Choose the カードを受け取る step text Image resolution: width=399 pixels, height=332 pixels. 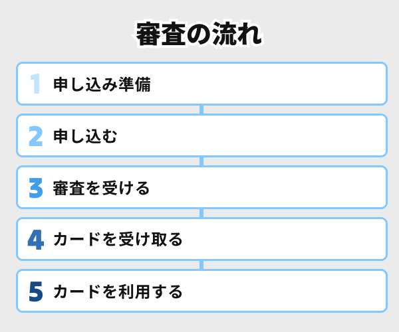pyautogui.click(x=117, y=240)
